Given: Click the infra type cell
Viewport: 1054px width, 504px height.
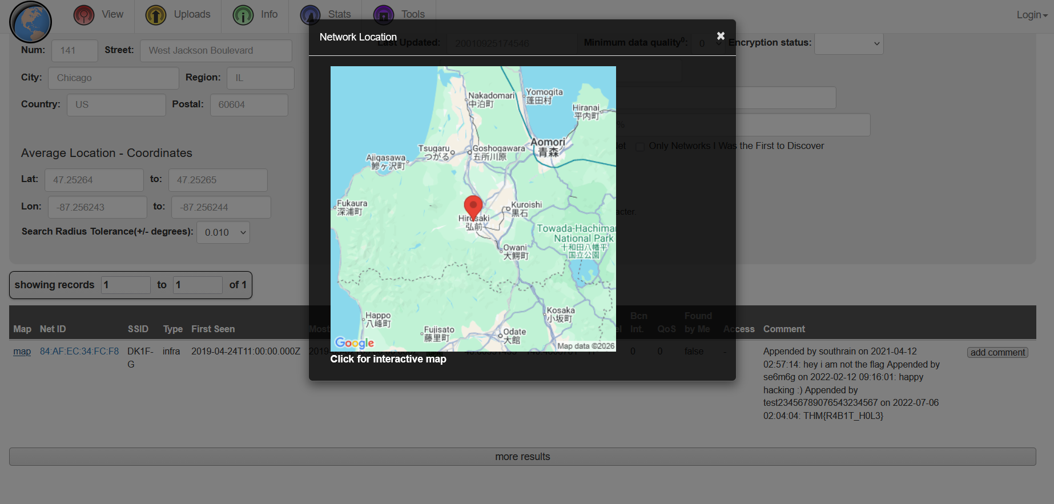Looking at the screenshot, I should 171,352.
